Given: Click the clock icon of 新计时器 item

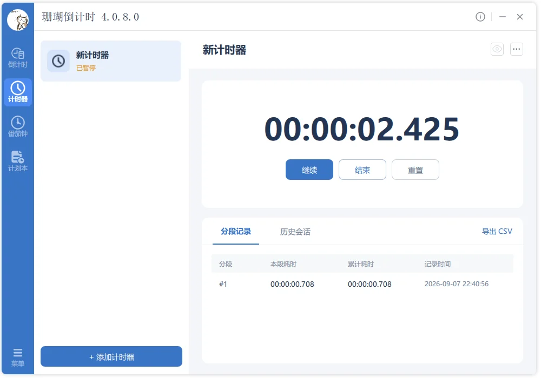Looking at the screenshot, I should [x=58, y=61].
